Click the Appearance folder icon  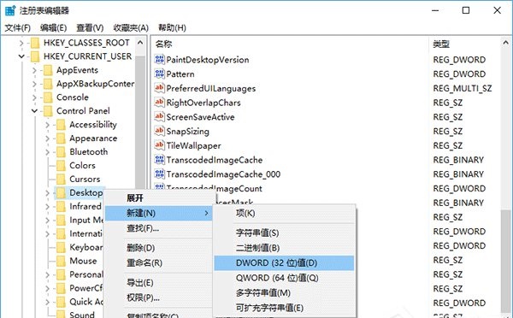point(61,138)
